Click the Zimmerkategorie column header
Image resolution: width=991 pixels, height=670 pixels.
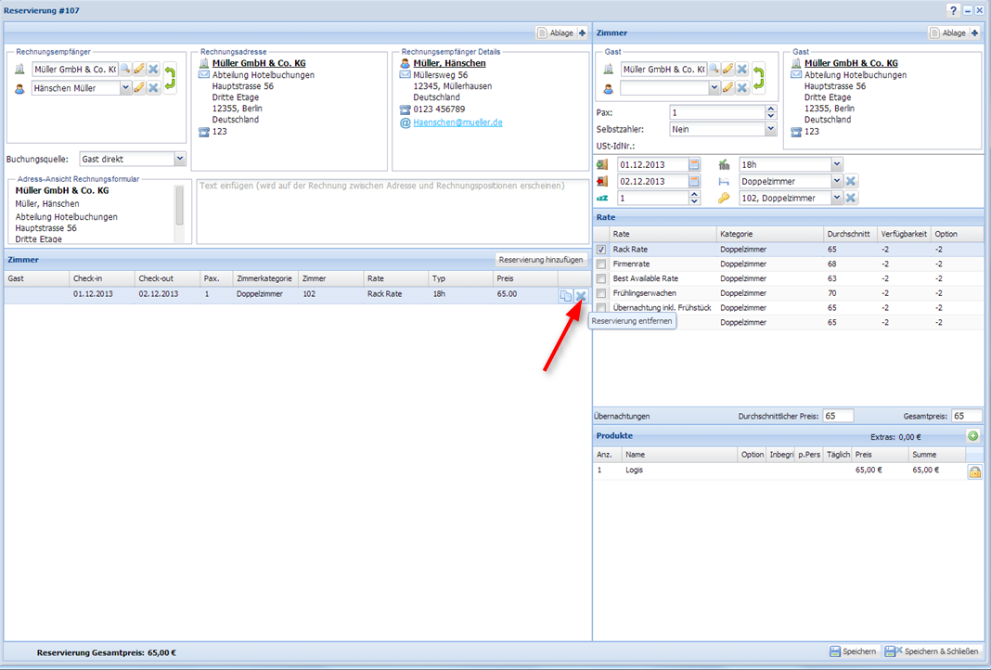coord(264,278)
